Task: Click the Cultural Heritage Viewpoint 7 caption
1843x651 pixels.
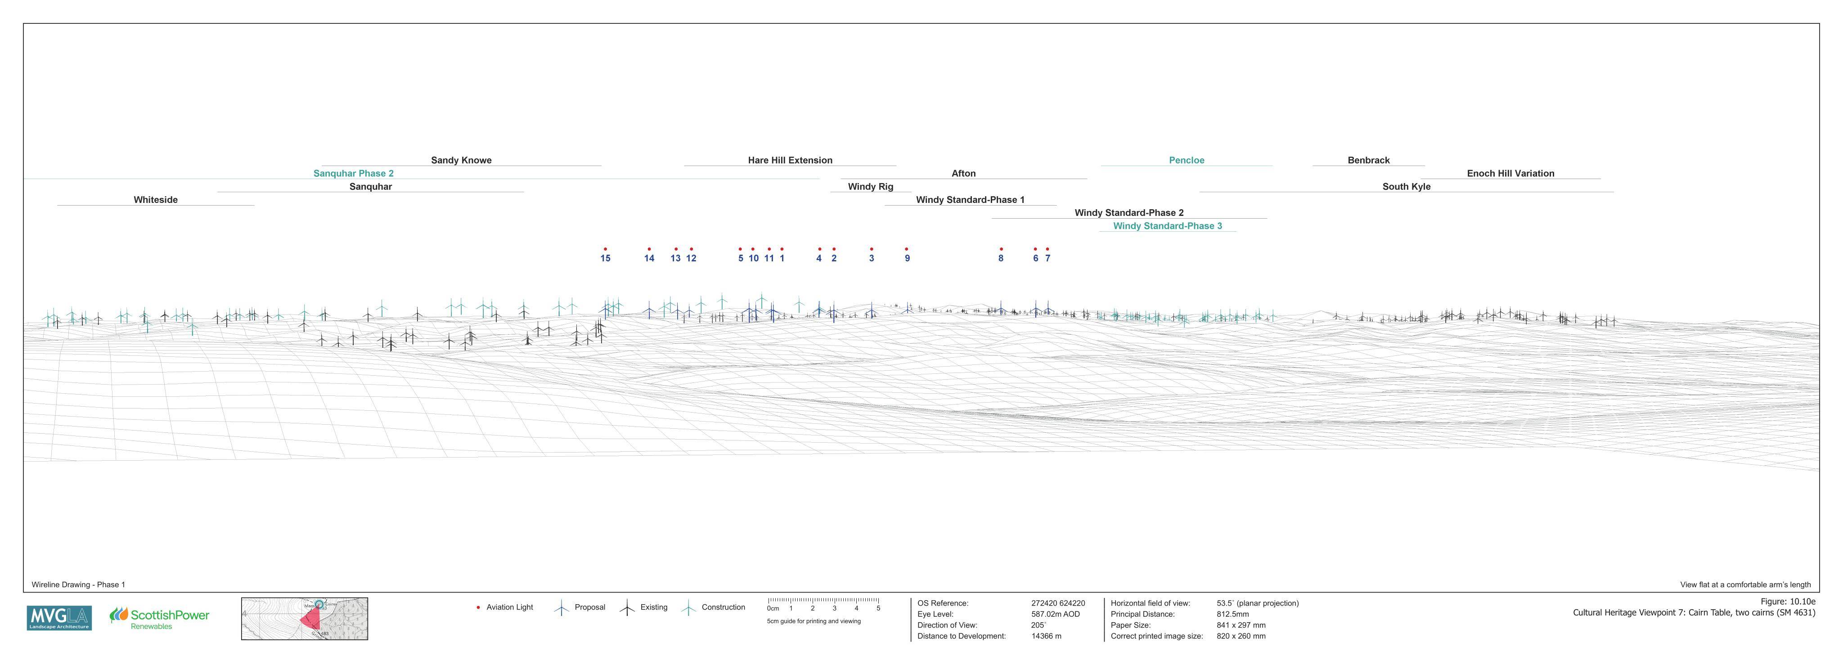Action: (1694, 612)
